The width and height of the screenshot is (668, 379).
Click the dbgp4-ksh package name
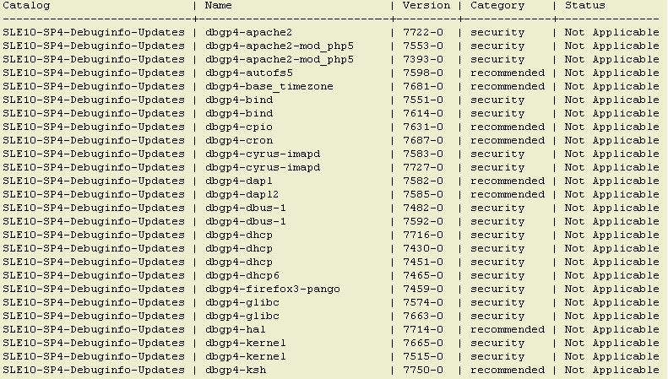(x=235, y=371)
